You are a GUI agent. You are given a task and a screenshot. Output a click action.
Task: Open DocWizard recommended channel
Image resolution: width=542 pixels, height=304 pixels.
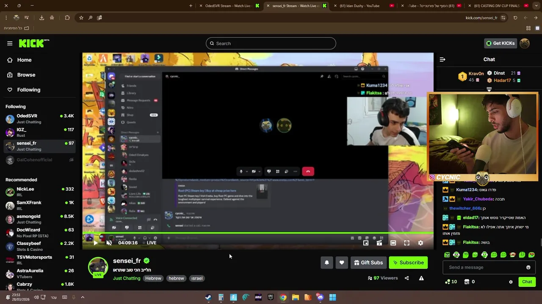coord(39,233)
